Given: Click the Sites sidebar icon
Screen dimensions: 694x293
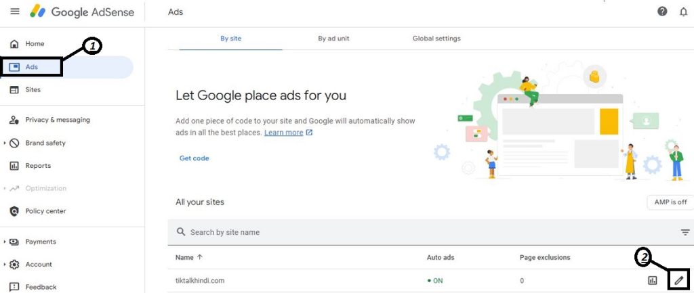Looking at the screenshot, I should point(14,90).
